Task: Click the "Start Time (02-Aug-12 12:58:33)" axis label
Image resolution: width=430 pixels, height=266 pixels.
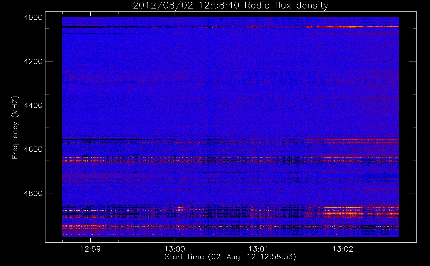Action: pos(230,257)
